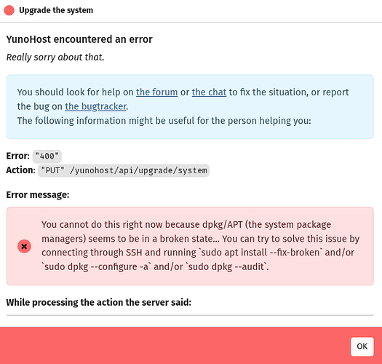The image size is (382, 364).
Task: Click the "Action:" label
Action: (x=20, y=170)
